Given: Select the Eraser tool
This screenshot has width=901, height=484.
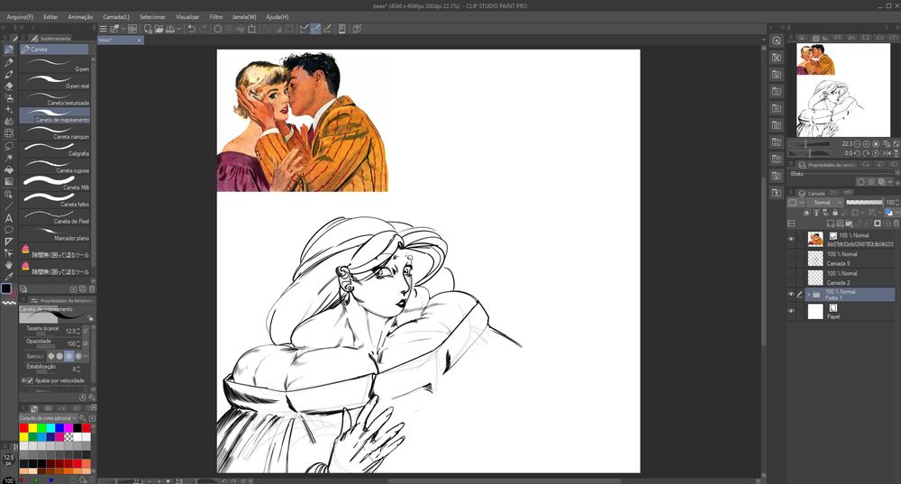Looking at the screenshot, I should coord(9,87).
